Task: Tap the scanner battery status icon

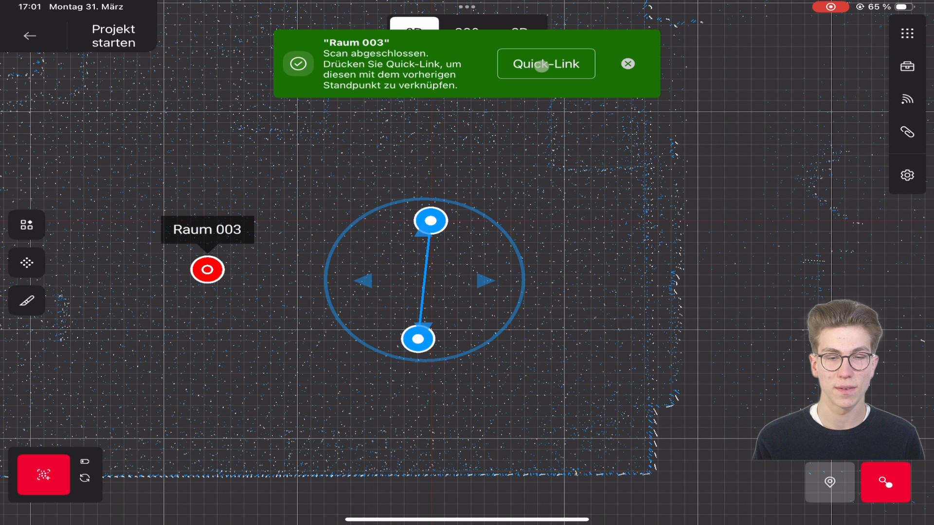Action: pos(85,461)
